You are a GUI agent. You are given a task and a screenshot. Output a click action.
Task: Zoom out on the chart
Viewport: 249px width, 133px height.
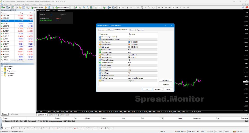point(87,7)
